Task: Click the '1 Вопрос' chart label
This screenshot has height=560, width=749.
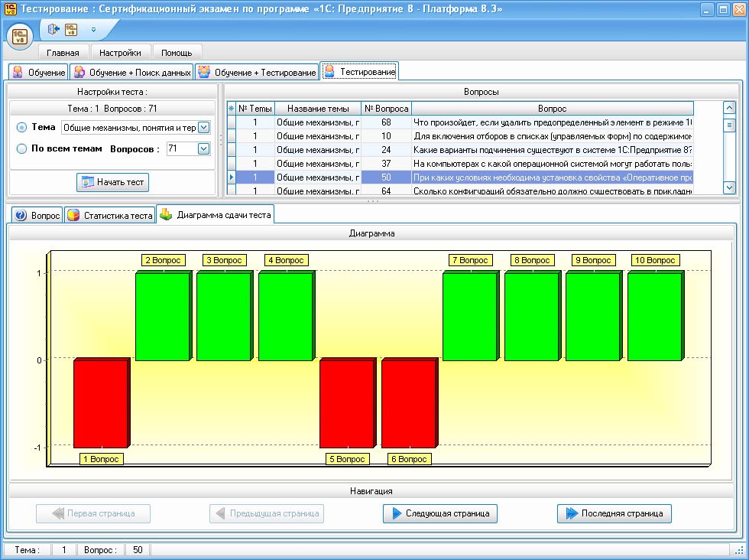Action: tap(101, 459)
